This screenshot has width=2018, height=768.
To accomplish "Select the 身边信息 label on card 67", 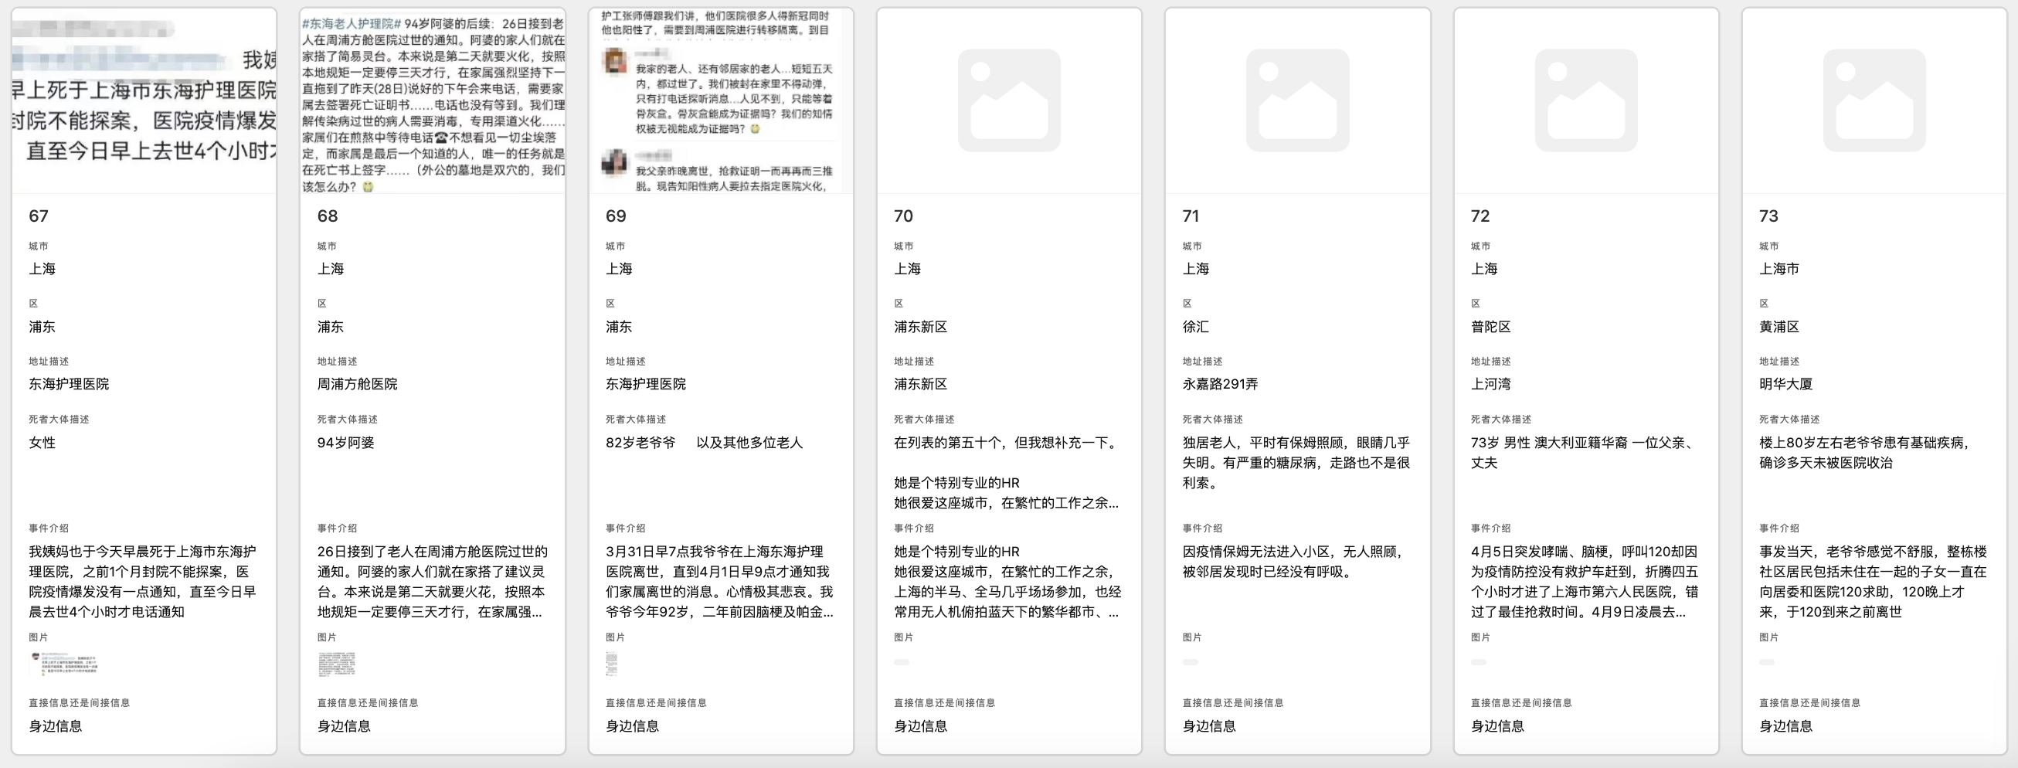I will tap(55, 726).
